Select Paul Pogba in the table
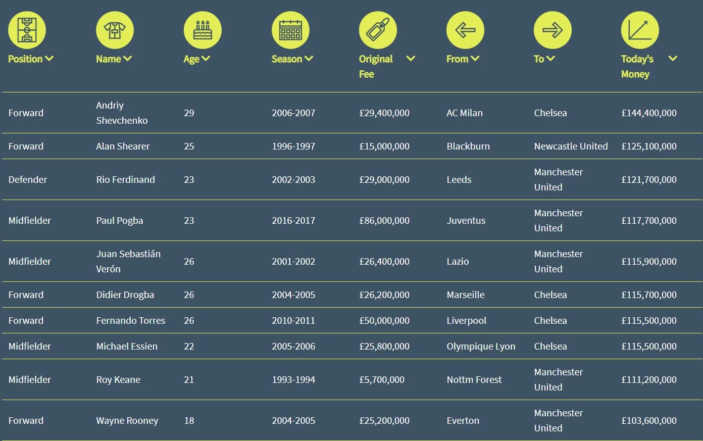This screenshot has height=441, width=703. coord(120,221)
